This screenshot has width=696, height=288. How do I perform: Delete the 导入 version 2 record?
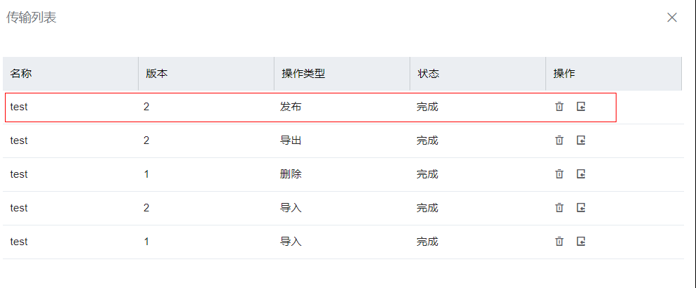click(x=559, y=208)
